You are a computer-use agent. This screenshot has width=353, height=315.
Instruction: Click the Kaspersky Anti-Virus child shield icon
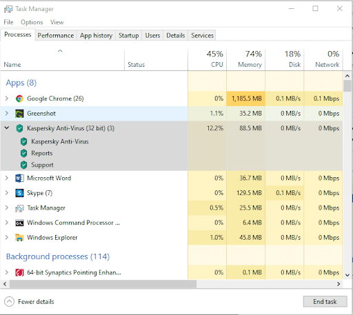click(x=24, y=142)
